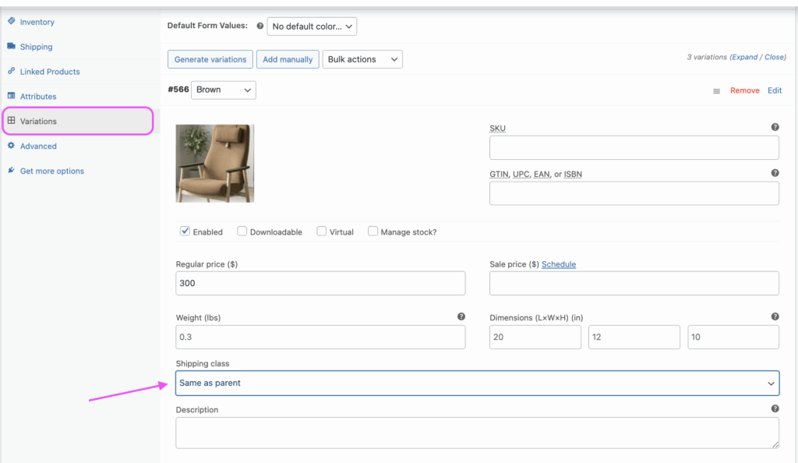This screenshot has height=463, width=798.
Task: Click the brown chair variation thumbnail
Action: pyautogui.click(x=215, y=164)
